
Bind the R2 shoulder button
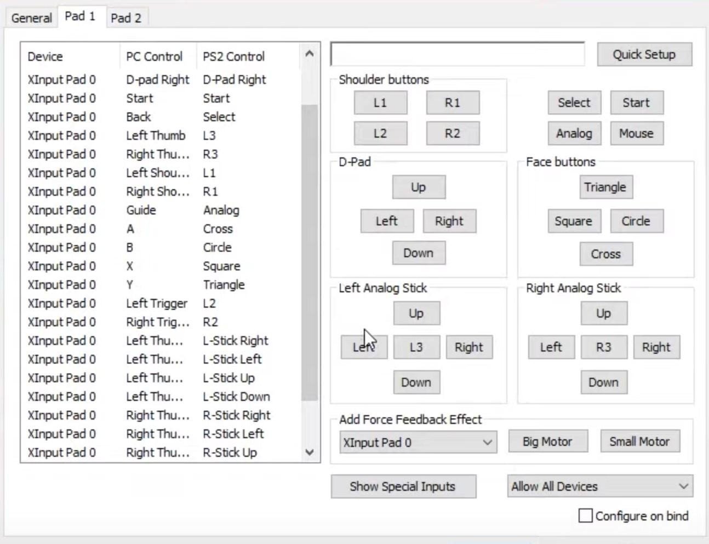pos(453,133)
